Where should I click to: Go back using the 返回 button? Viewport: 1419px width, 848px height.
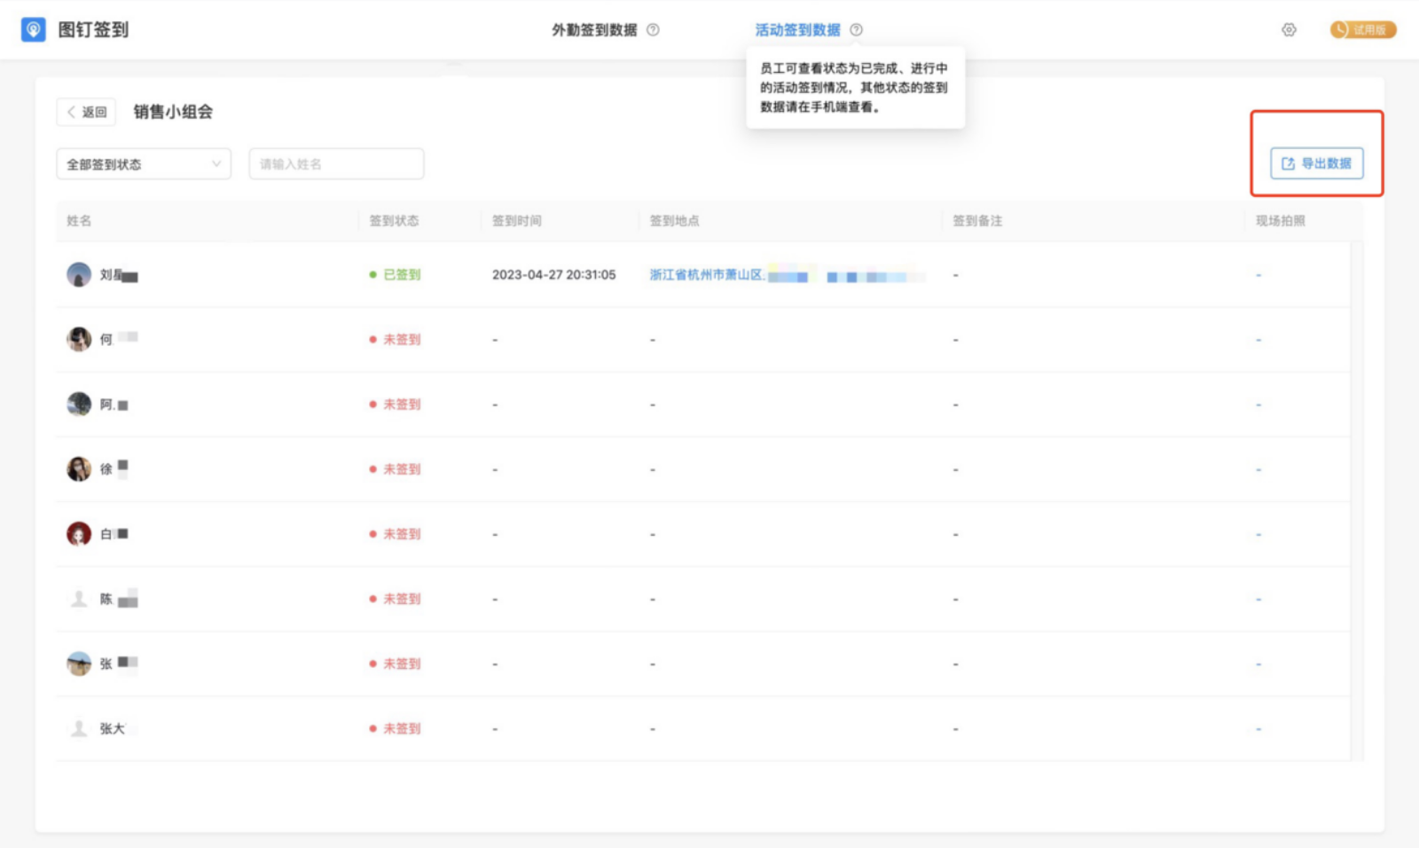(87, 112)
